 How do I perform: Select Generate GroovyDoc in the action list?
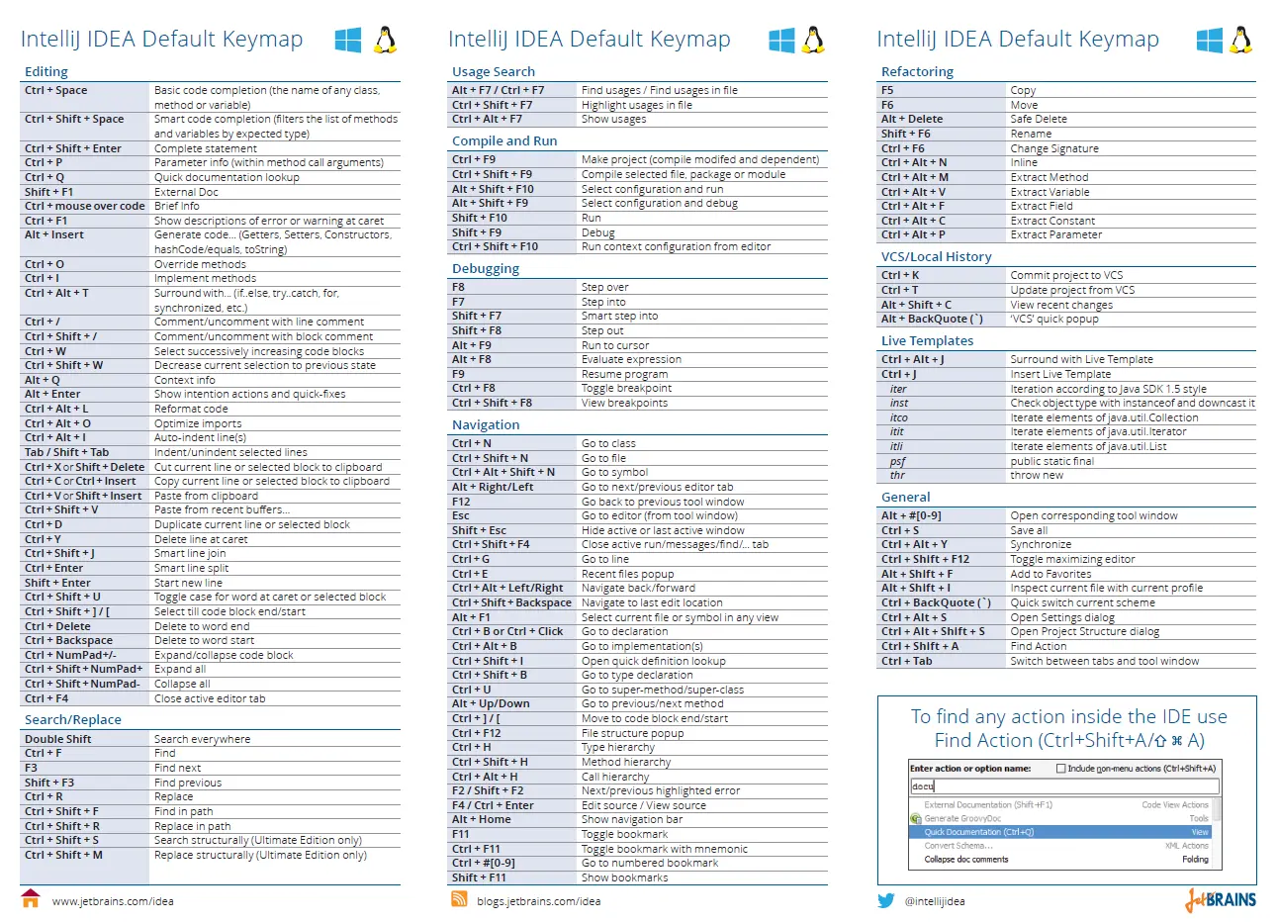pos(1060,818)
